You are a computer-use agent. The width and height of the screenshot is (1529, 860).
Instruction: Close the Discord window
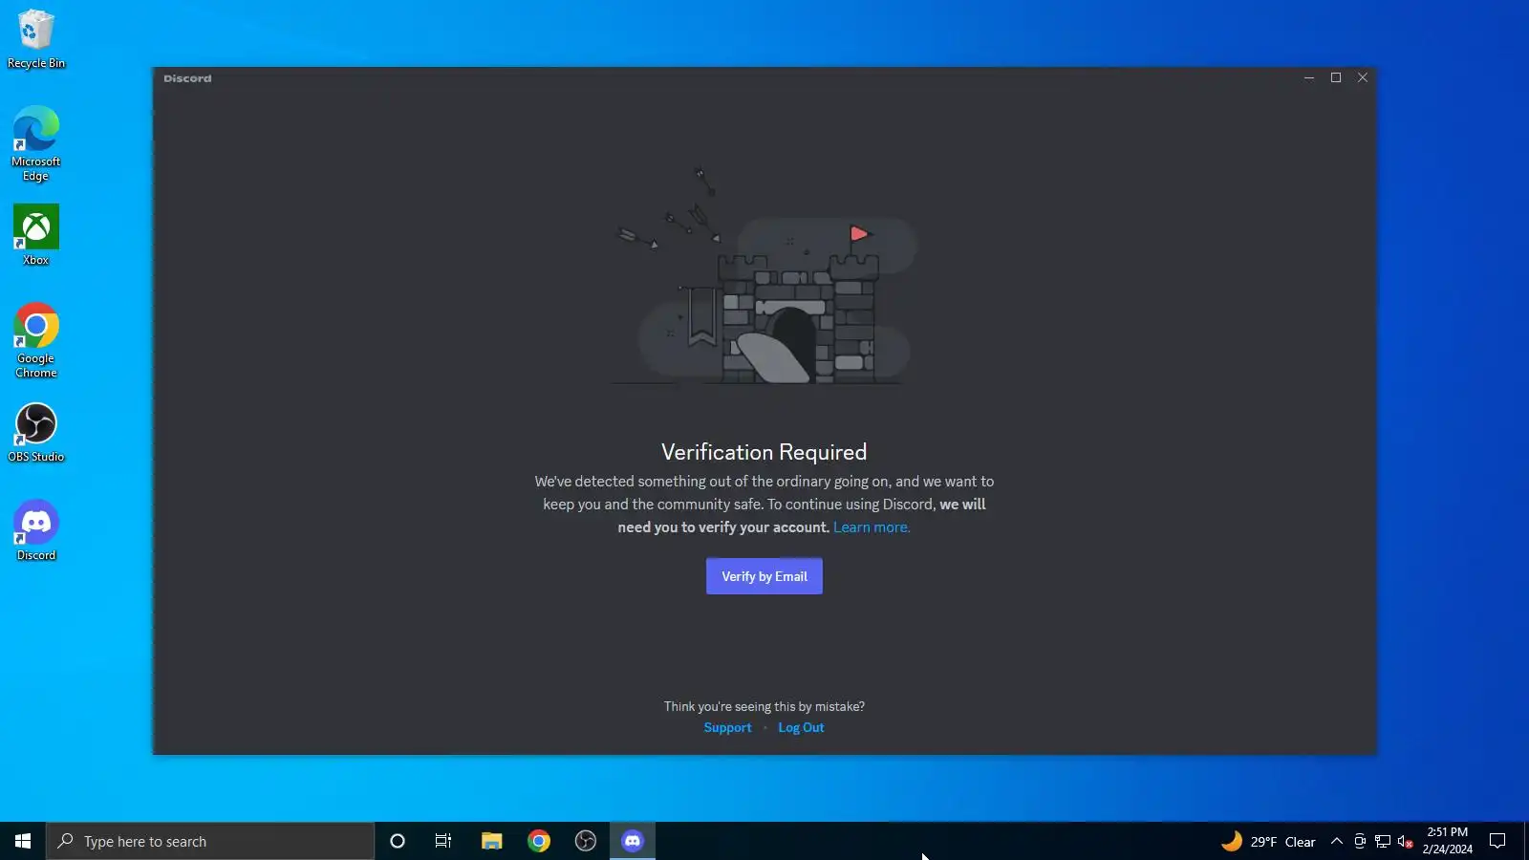1363,78
